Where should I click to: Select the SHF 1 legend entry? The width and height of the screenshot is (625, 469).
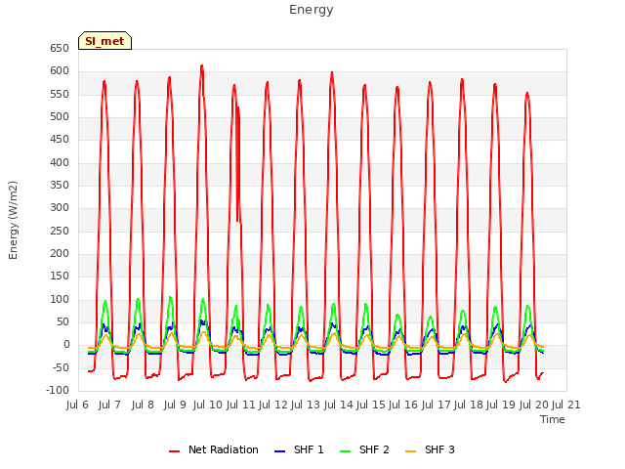click(x=299, y=449)
